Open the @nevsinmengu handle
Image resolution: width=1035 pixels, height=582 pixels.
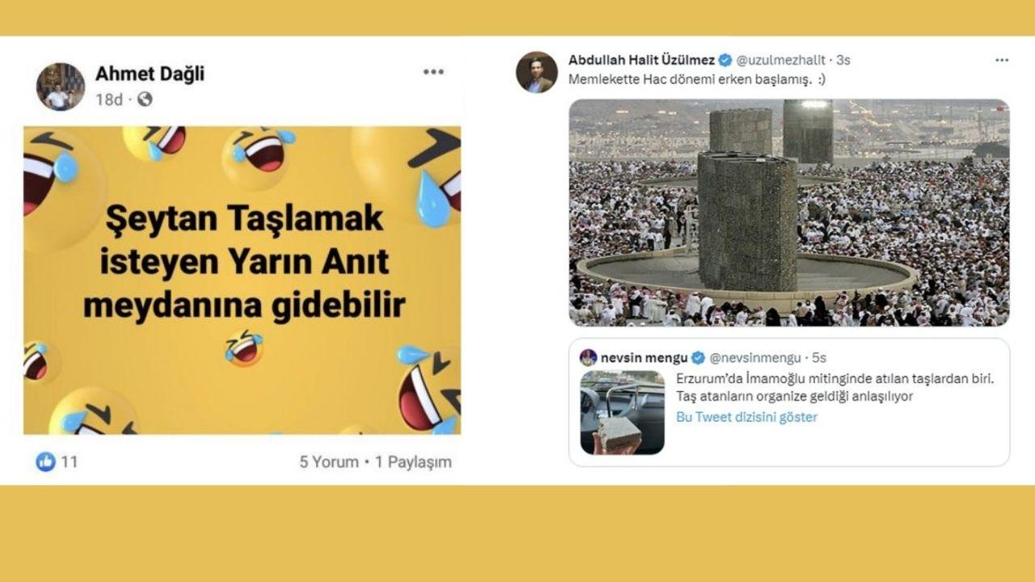point(754,357)
